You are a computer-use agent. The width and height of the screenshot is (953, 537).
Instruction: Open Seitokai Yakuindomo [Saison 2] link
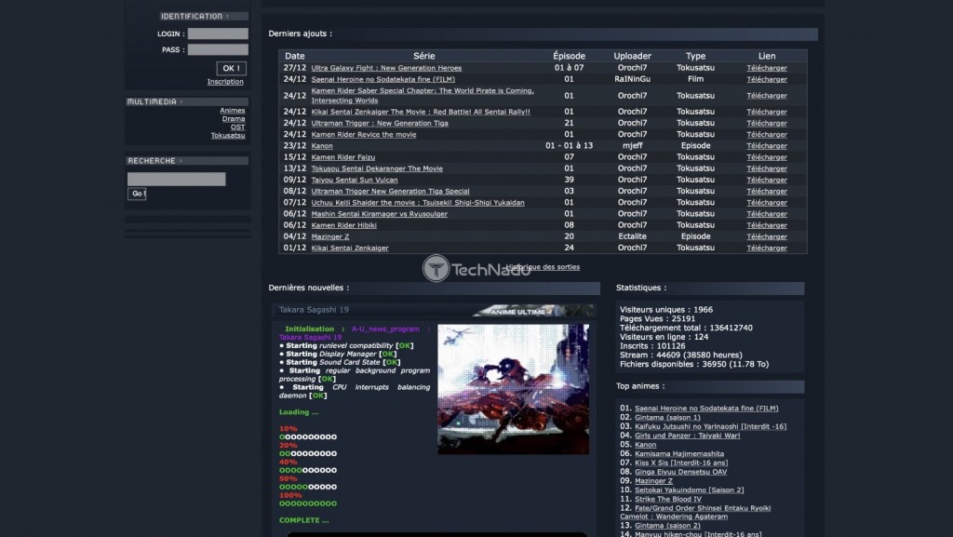tap(690, 490)
